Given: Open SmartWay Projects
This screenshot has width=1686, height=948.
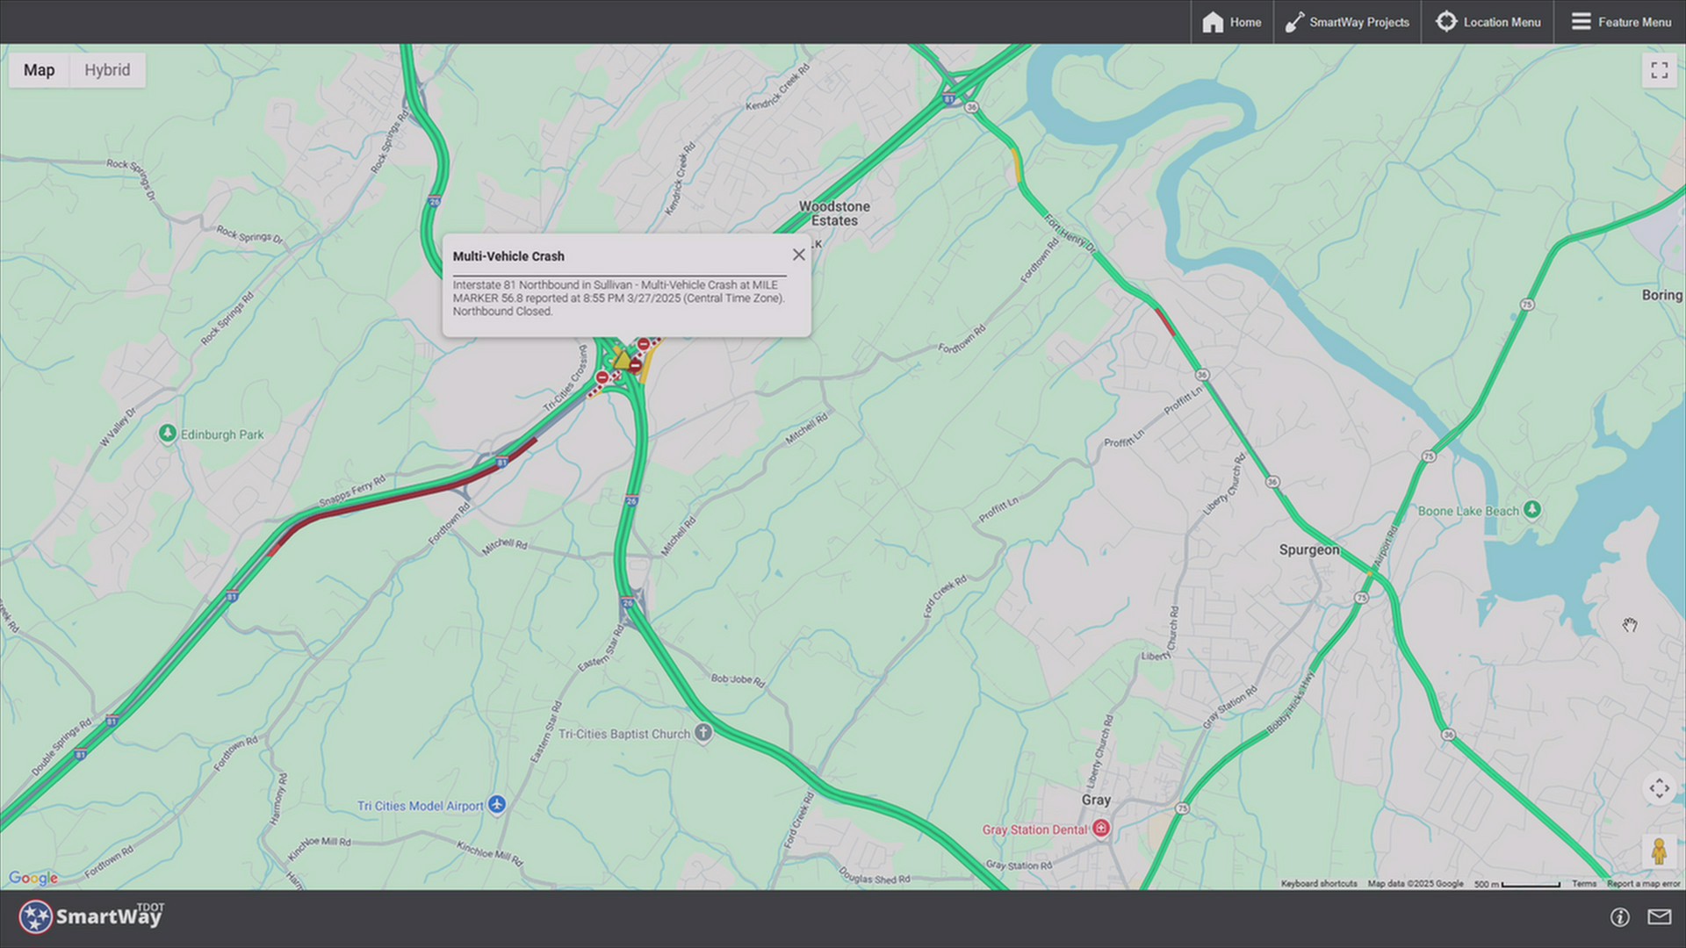Looking at the screenshot, I should click(x=1346, y=22).
